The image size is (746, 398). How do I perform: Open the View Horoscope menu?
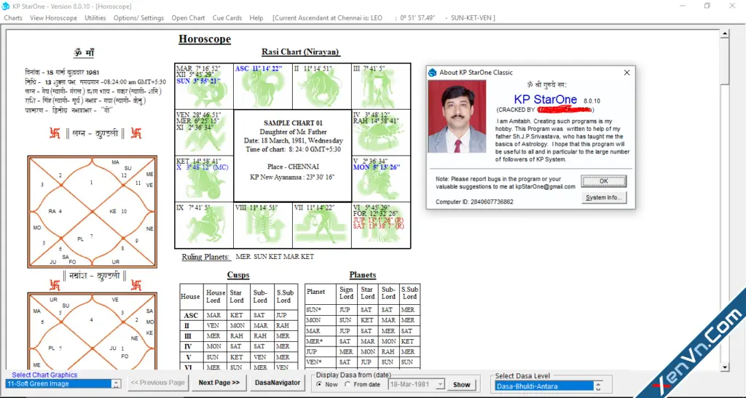pyautogui.click(x=53, y=17)
